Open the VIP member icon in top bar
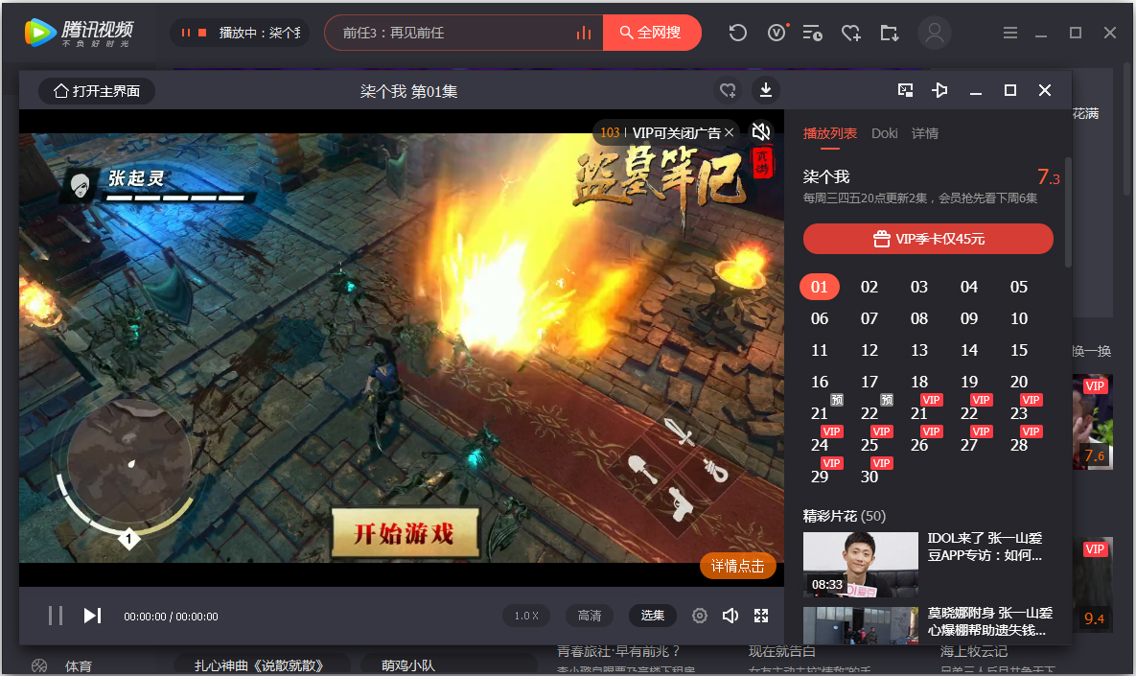The width and height of the screenshot is (1136, 676). pyautogui.click(x=777, y=33)
